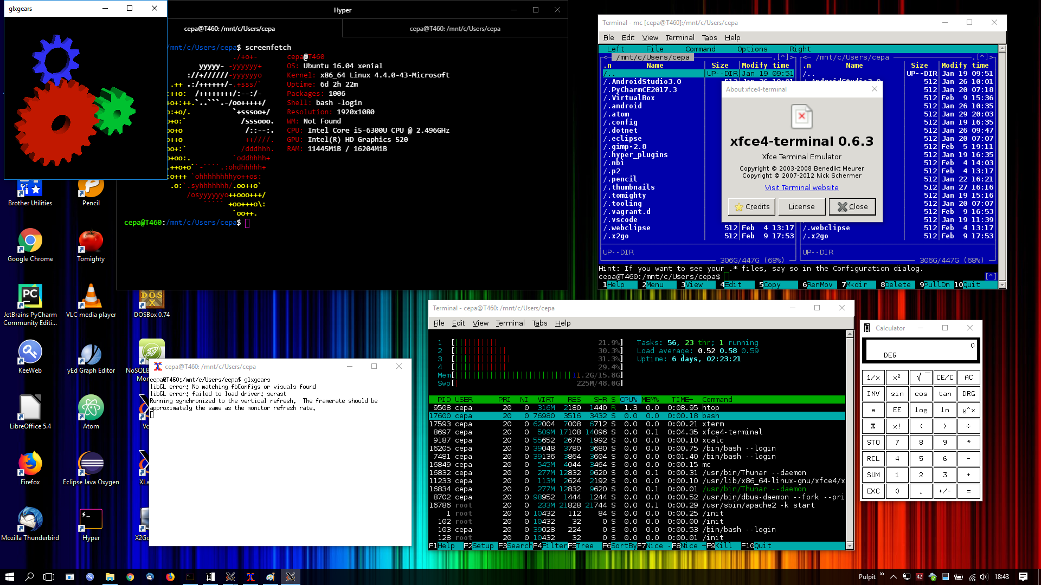Click the volume icon in the system tray

point(984,576)
